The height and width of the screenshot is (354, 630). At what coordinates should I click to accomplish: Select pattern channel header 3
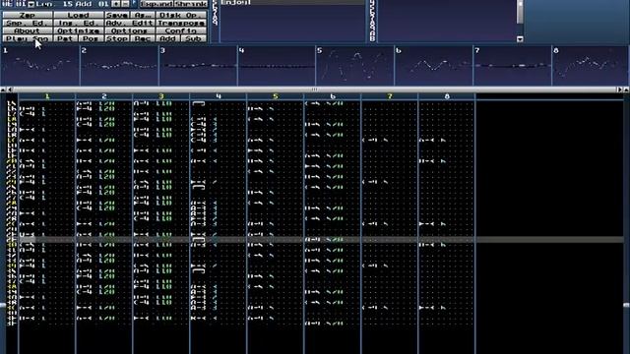coord(161,96)
